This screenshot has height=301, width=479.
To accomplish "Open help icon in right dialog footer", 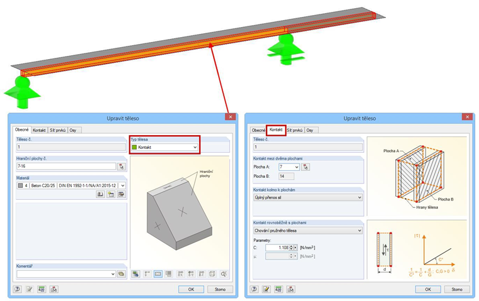I will pyautogui.click(x=255, y=289).
